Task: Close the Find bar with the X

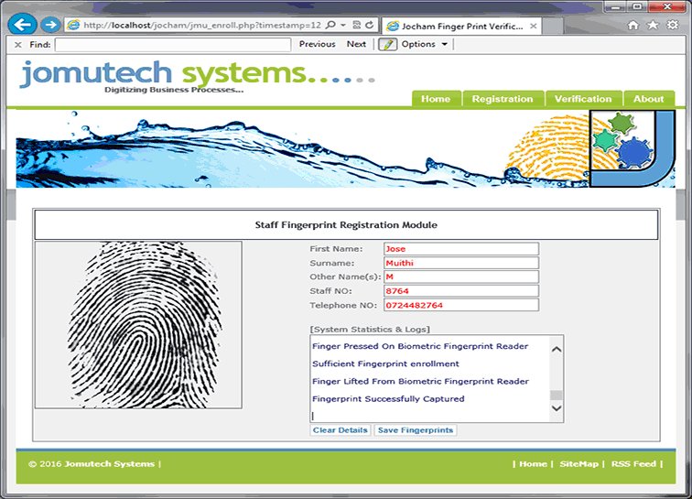Action: tap(18, 45)
